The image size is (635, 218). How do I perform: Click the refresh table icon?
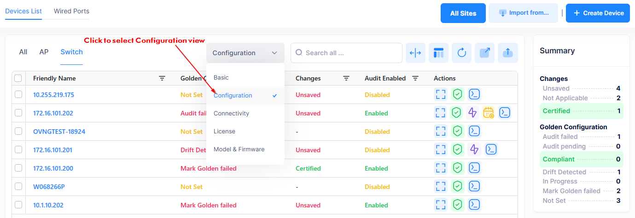click(461, 53)
